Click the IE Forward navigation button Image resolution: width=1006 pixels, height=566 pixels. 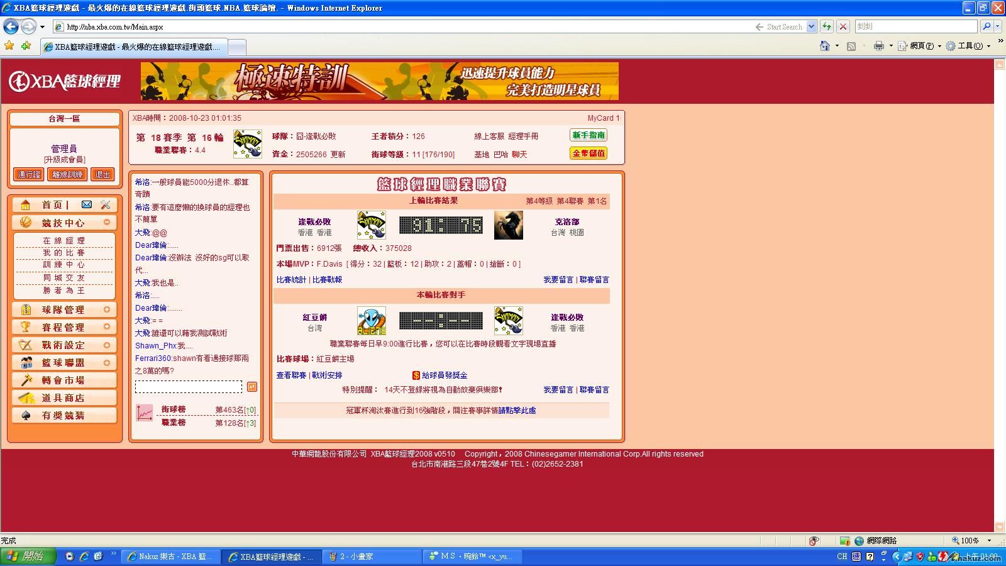tap(28, 26)
